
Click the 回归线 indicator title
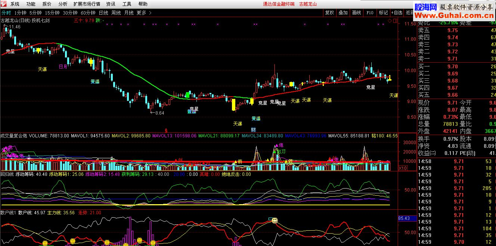[7, 174]
